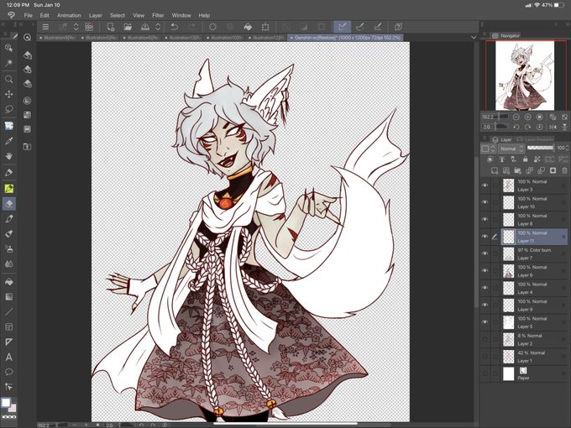Toggle visibility of Layer 7 Color burn
The image size is (571, 428).
[485, 253]
